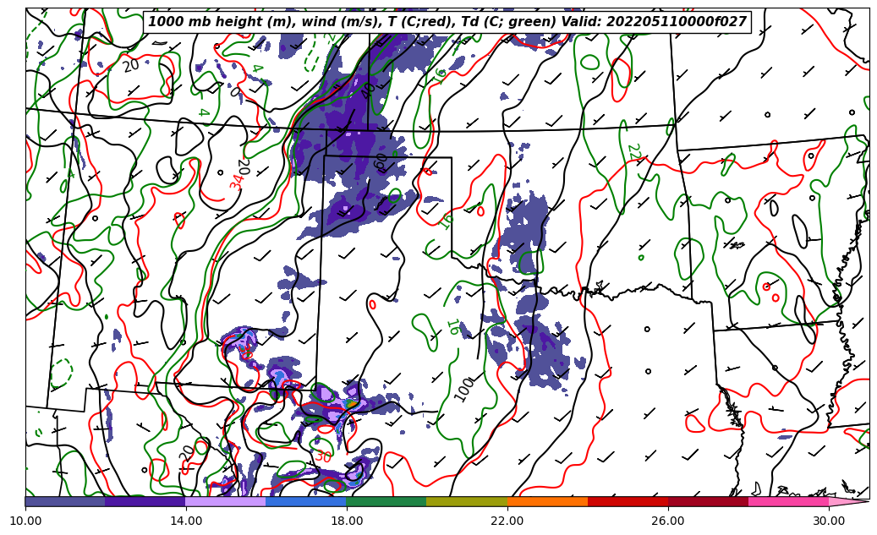
Task: Click the 26.00 colorbar tick label
Action: 668,521
